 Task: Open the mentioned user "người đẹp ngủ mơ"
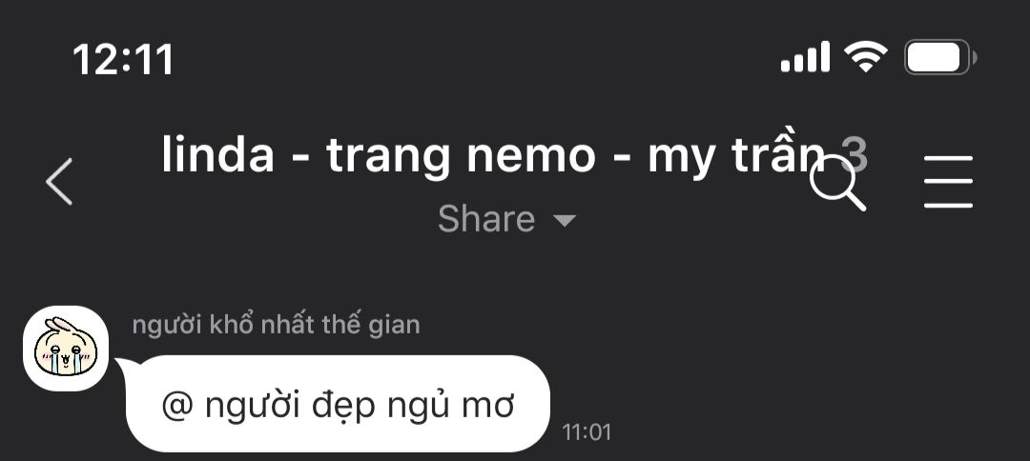(x=360, y=407)
